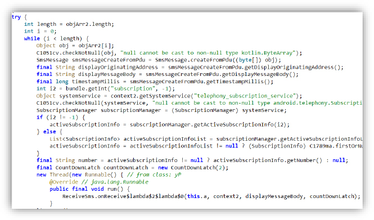
Task: Select the line "int length = objArr2.length;"
Action: [x=69, y=24]
